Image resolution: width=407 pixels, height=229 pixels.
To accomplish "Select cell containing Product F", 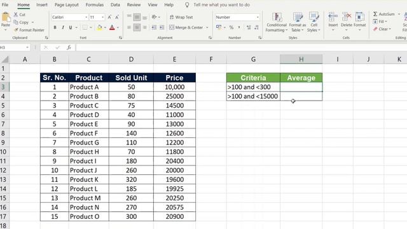I will coord(89,133).
